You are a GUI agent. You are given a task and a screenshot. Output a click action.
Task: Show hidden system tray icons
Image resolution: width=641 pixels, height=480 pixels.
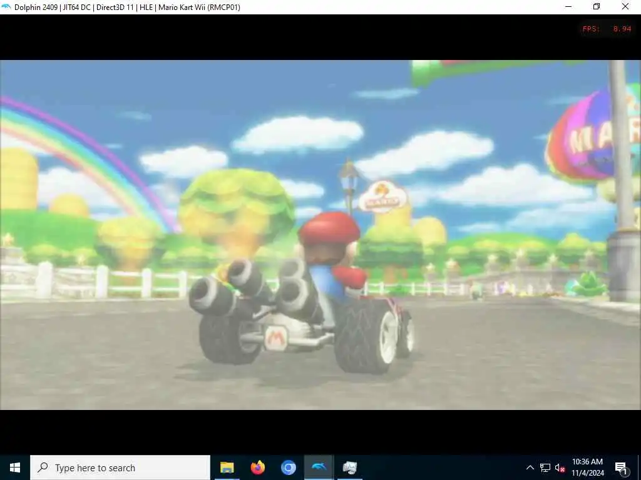tap(530, 467)
